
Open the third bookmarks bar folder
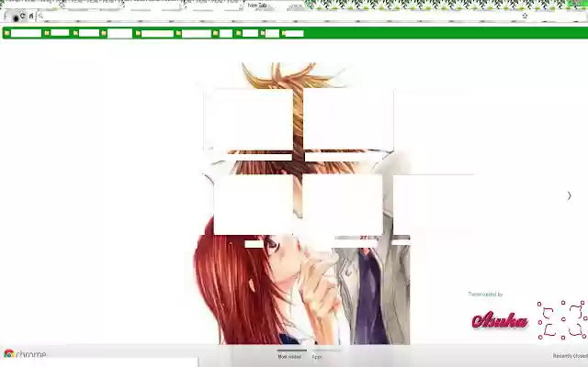click(x=86, y=33)
